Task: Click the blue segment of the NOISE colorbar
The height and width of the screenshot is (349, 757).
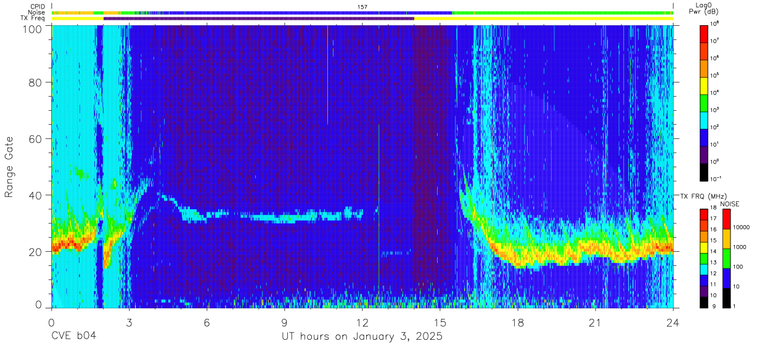Action: pyautogui.click(x=726, y=278)
